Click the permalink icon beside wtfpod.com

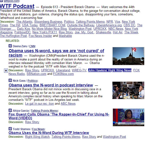tap(1, 1)
